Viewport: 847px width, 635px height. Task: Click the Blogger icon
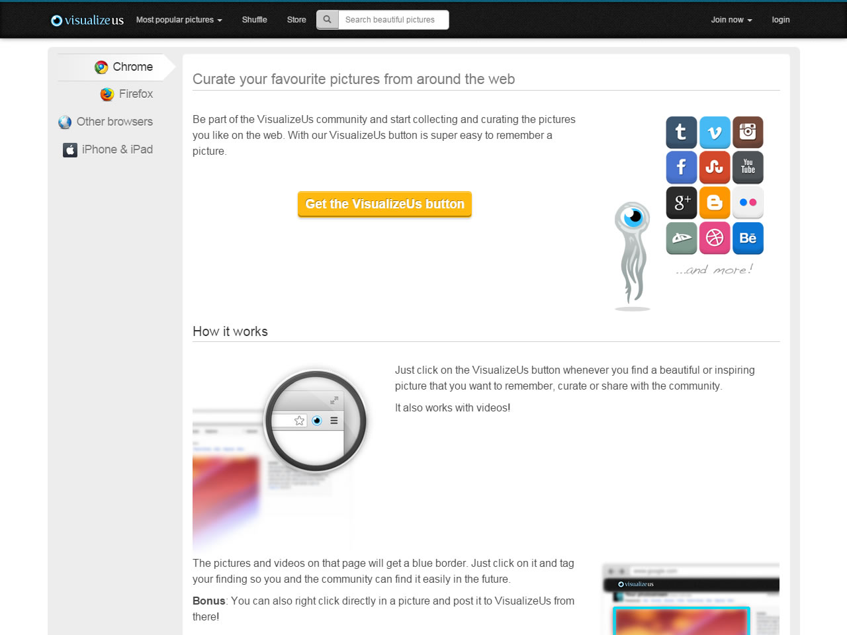point(715,202)
